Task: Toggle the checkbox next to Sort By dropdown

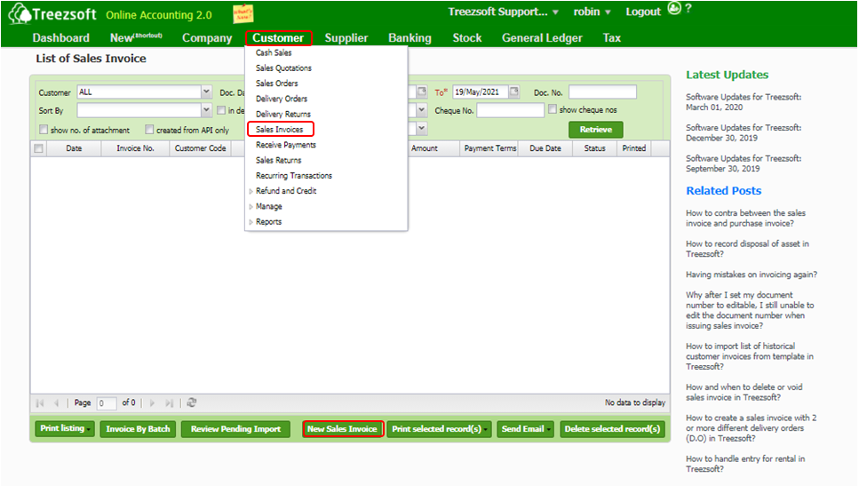Action: (x=221, y=110)
